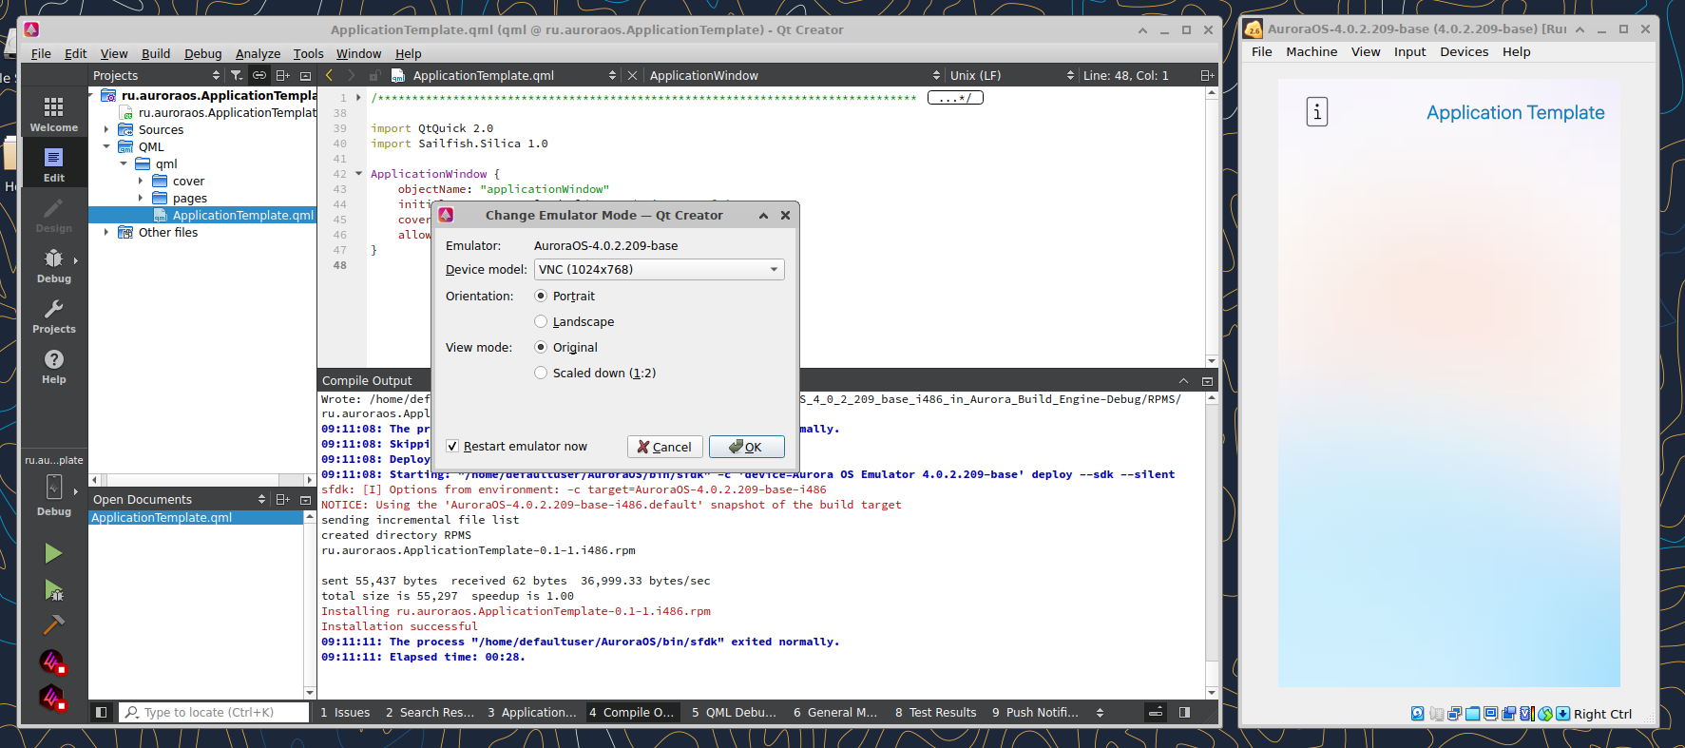This screenshot has height=748, width=1685.
Task: Switch to the 1 Issues output tab
Action: [x=345, y=712]
